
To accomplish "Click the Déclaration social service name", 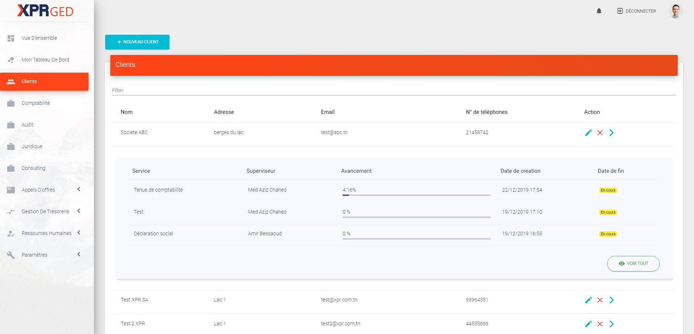I will (153, 234).
